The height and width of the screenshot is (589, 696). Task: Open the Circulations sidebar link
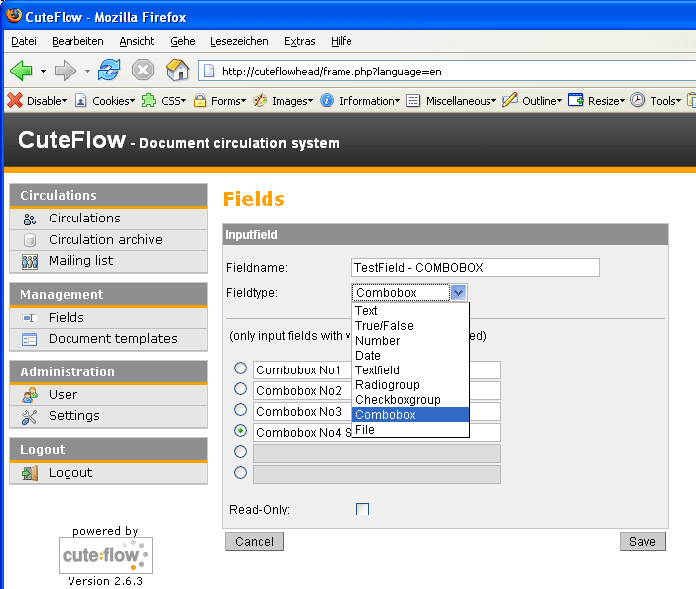coord(84,219)
